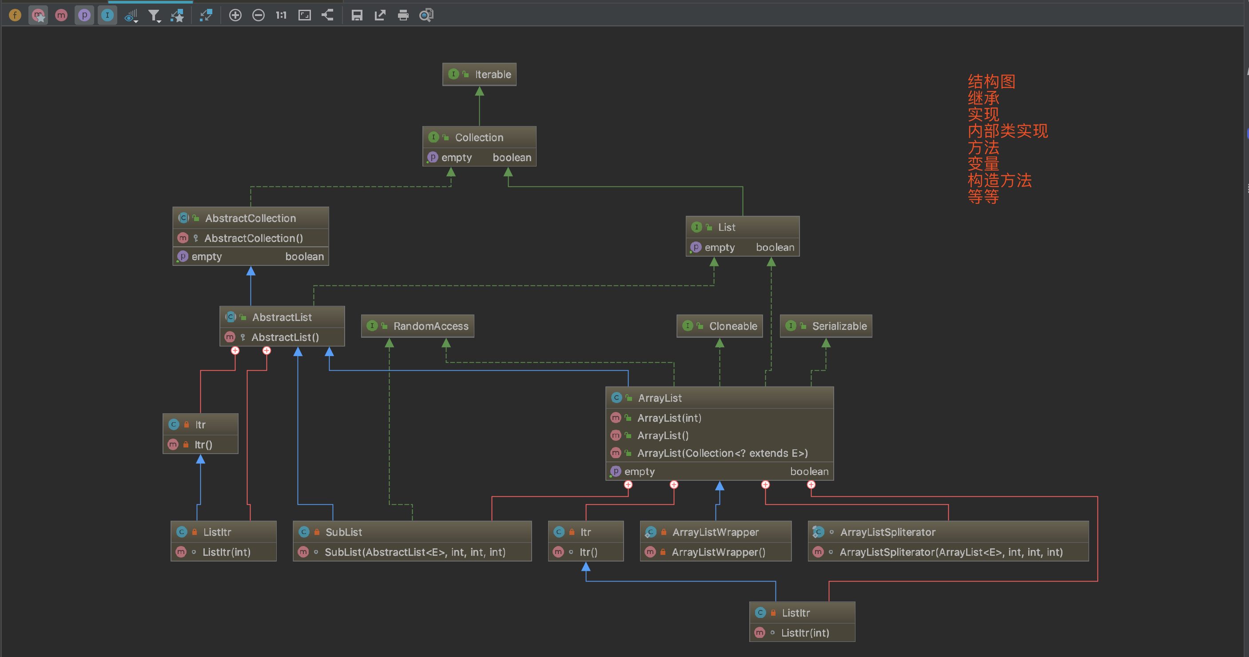Apply current layout icon
Viewport: 1249px width, 657px height.
pyautogui.click(x=328, y=15)
